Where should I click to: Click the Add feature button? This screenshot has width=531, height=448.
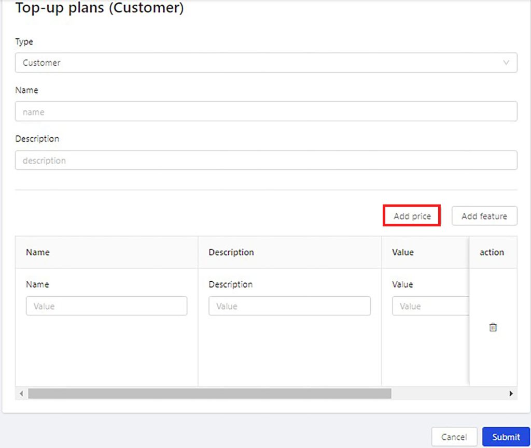click(x=484, y=216)
